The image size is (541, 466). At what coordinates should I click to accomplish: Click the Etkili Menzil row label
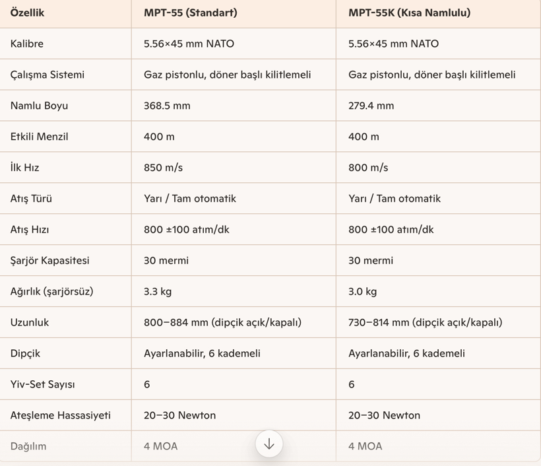(x=40, y=137)
